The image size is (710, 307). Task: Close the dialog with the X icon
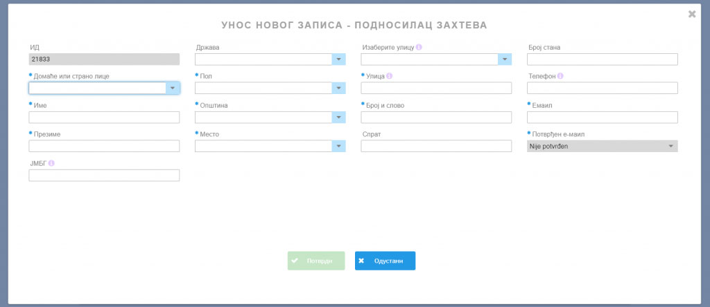[x=691, y=14]
